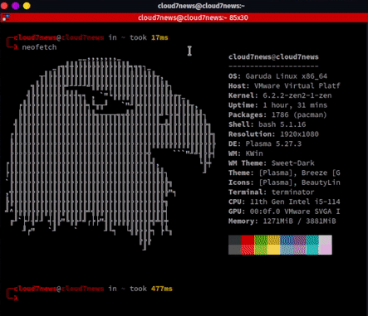Click the Host: VMware Virtual line
Viewport: 368px width, 316px height.
pyautogui.click(x=284, y=85)
